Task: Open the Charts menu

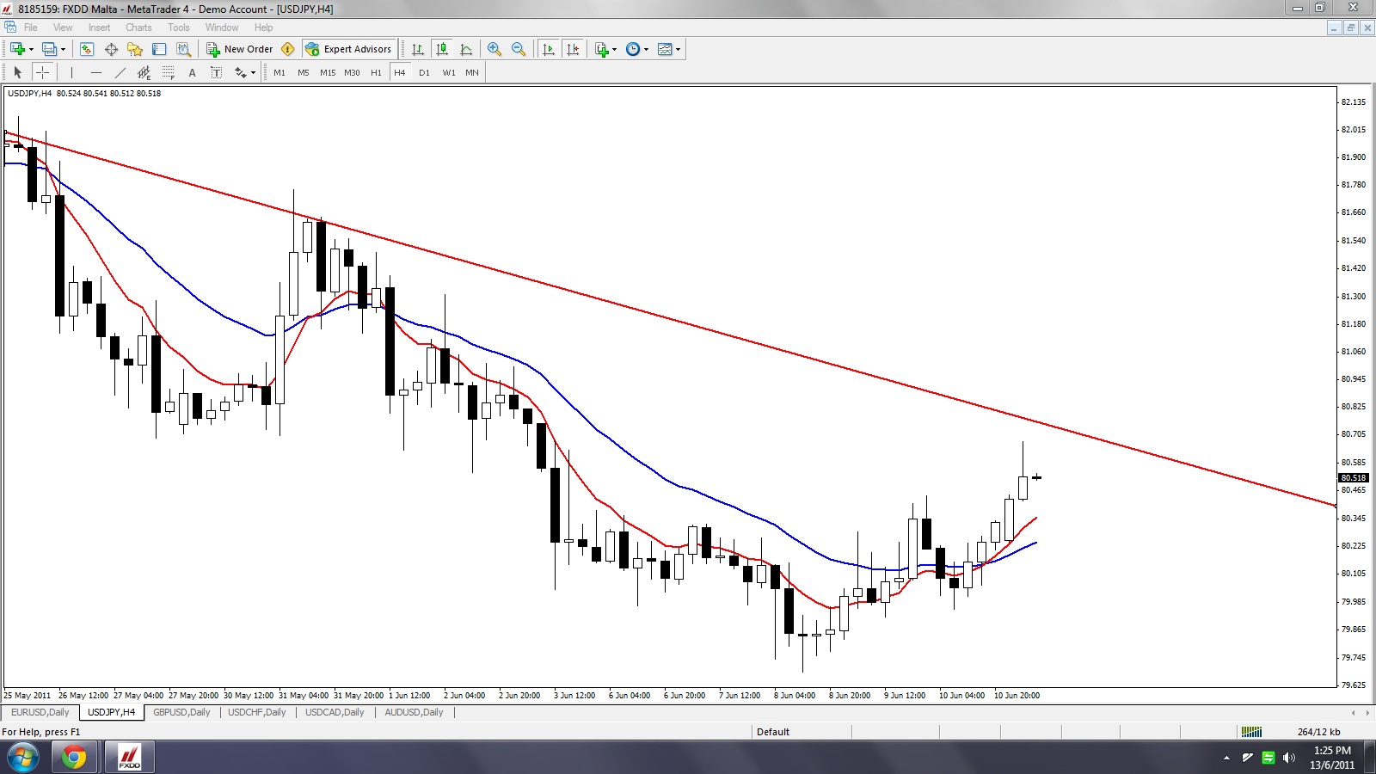Action: pyautogui.click(x=138, y=28)
